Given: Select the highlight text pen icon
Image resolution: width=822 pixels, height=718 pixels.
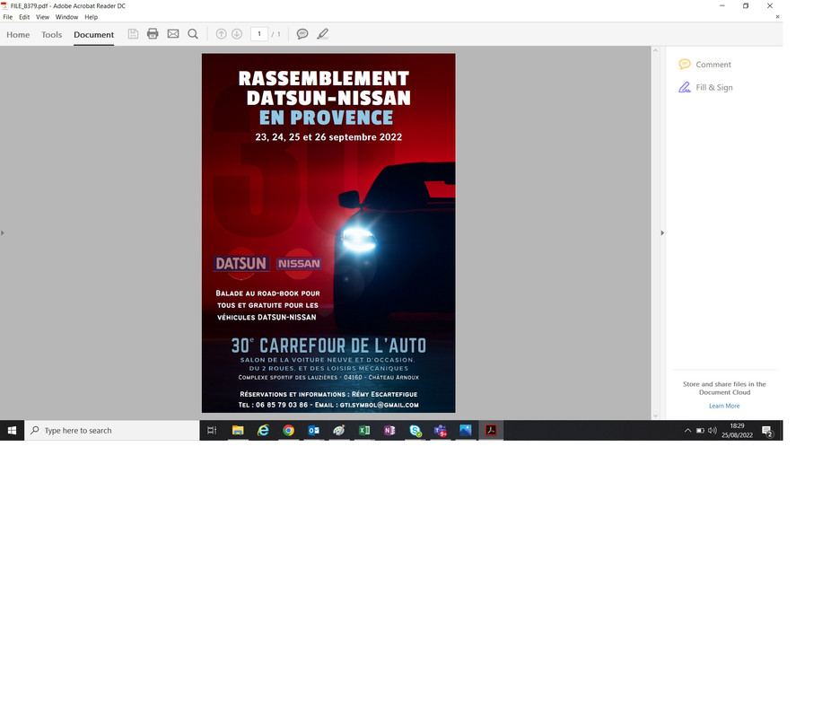Looking at the screenshot, I should (x=322, y=34).
